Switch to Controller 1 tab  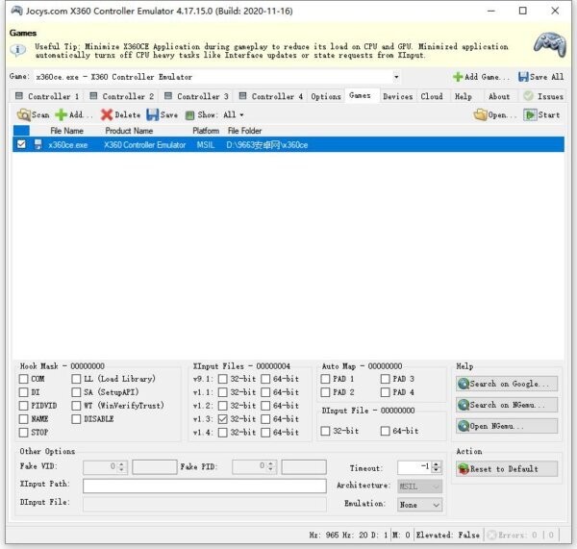click(x=47, y=96)
